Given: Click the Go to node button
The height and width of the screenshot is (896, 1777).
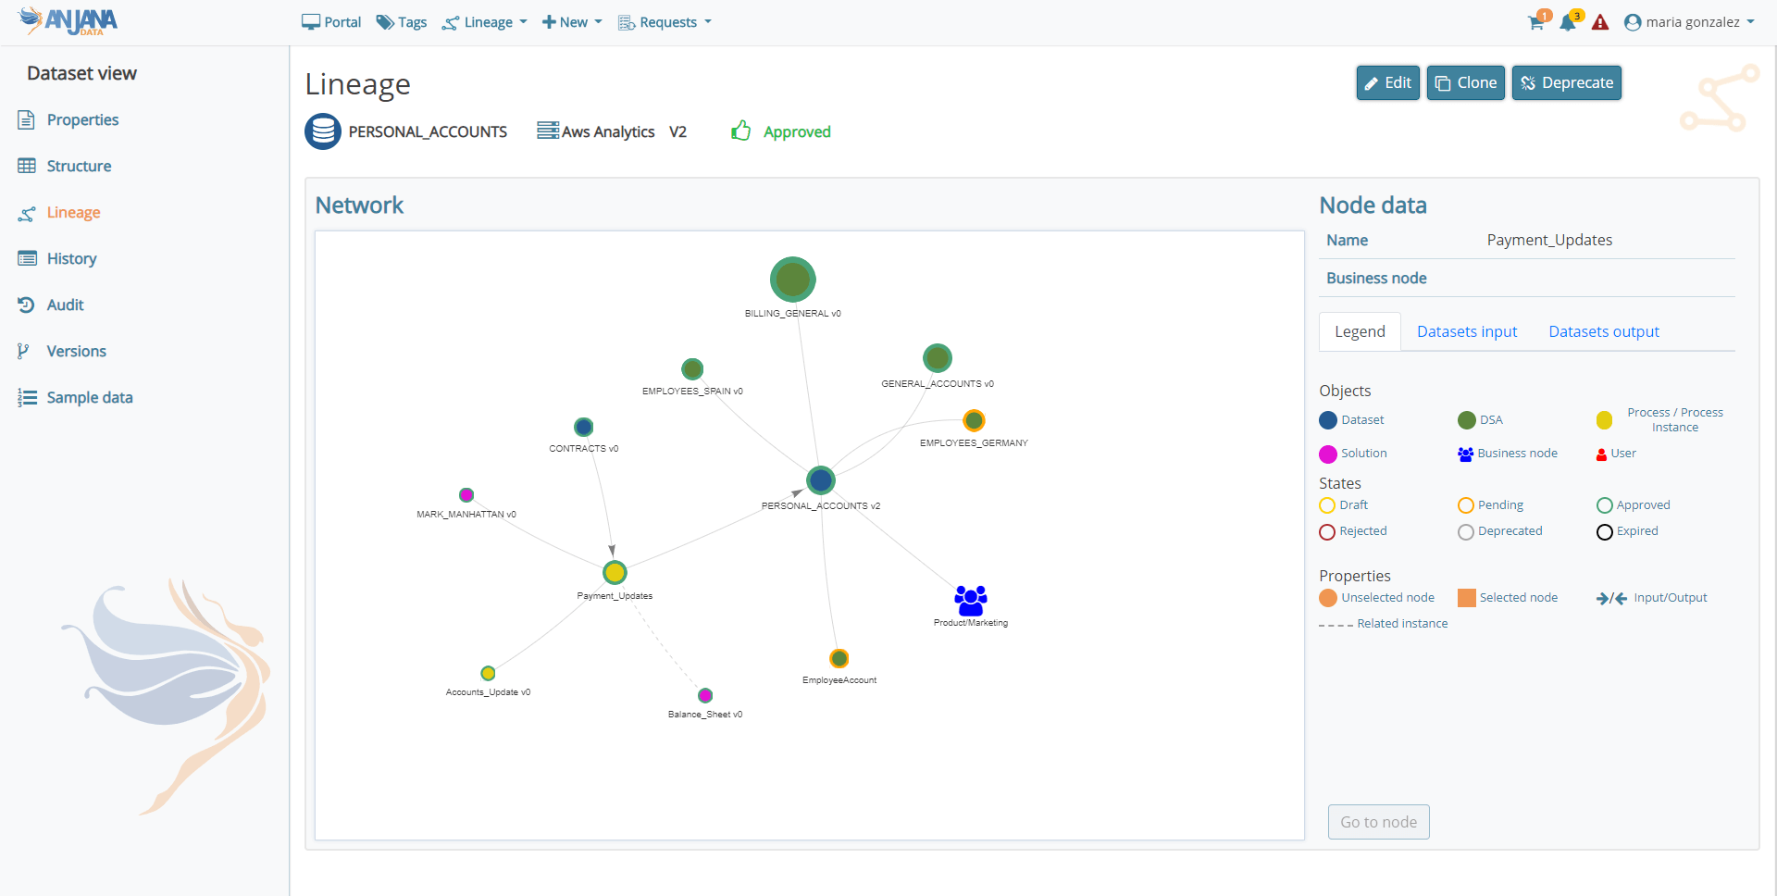Looking at the screenshot, I should 1378,822.
